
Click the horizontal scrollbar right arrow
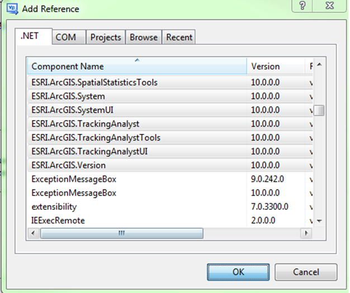(306, 233)
